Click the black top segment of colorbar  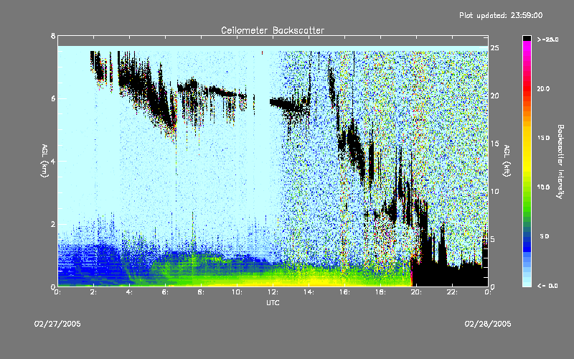click(527, 38)
